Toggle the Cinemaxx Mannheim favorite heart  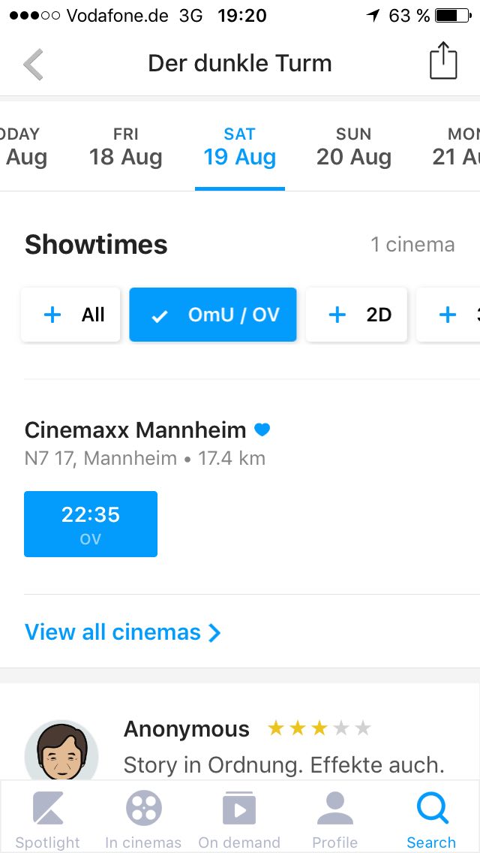click(x=262, y=430)
